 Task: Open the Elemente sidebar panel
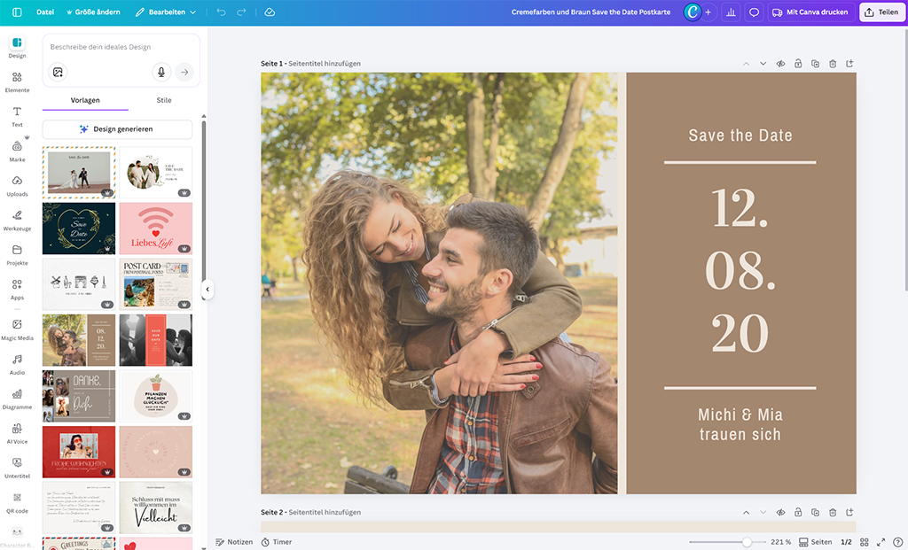pos(17,82)
